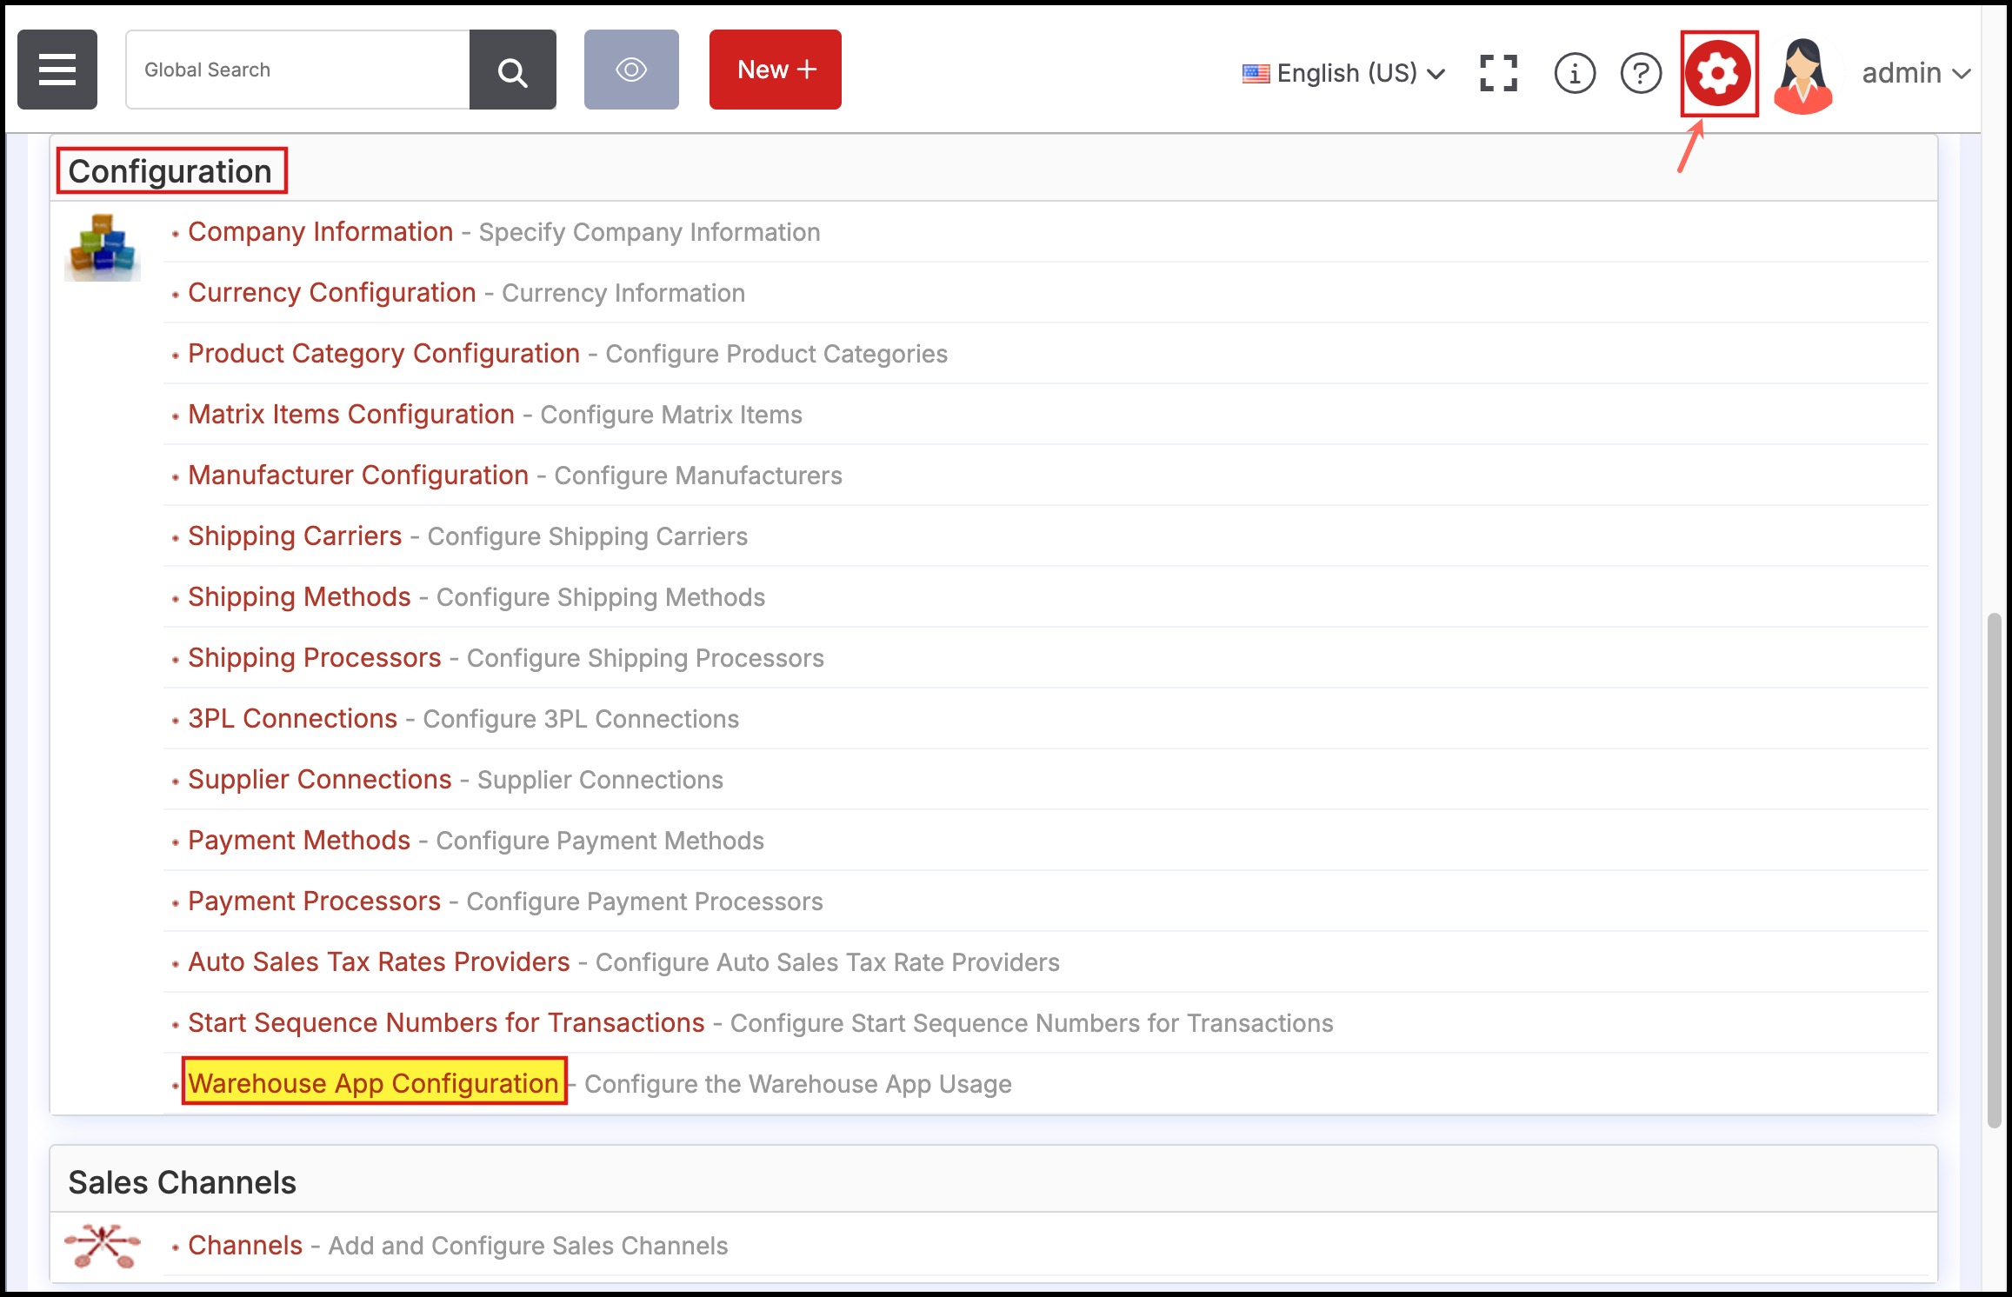Expand the English (US) language dropdown
This screenshot has width=2012, height=1297.
pos(1344,73)
